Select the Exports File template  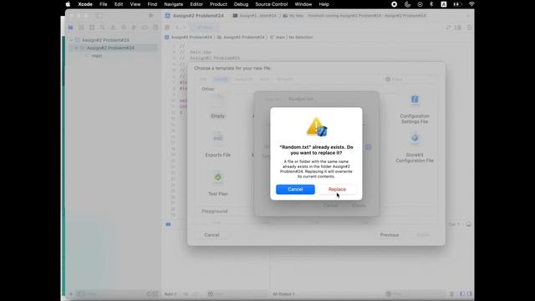click(x=217, y=145)
